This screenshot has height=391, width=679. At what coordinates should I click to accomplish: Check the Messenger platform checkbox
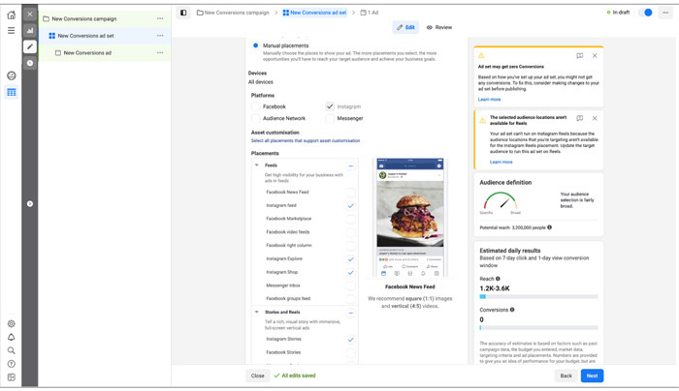[x=330, y=118]
